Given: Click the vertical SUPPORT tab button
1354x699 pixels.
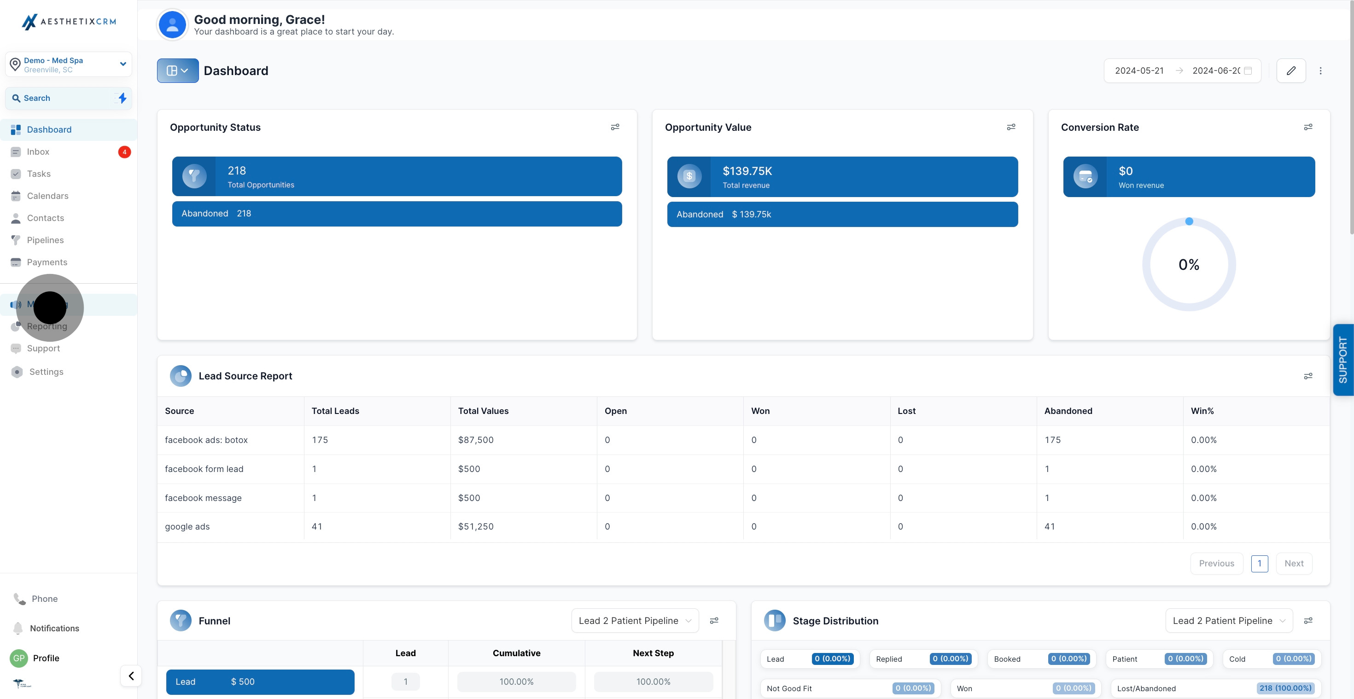Looking at the screenshot, I should (x=1343, y=360).
